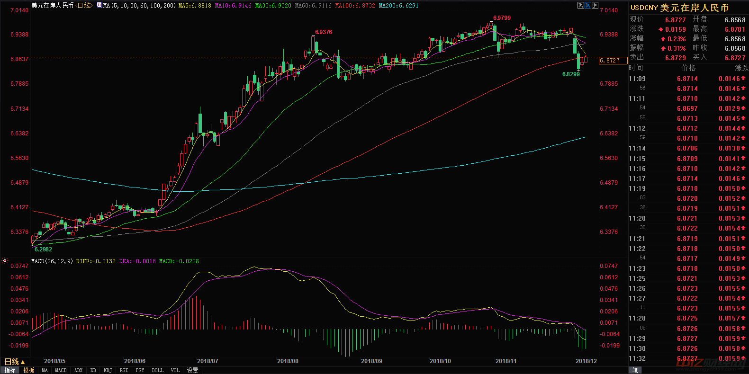749x374 pixels.
Task: Click the 11:09 tick row
Action: point(688,79)
